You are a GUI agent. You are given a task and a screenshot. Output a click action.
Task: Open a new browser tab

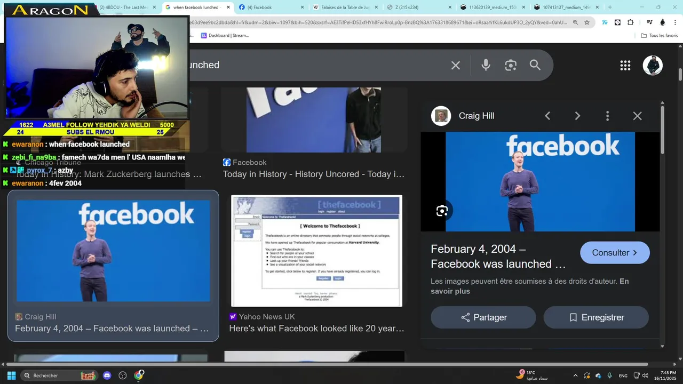[610, 7]
